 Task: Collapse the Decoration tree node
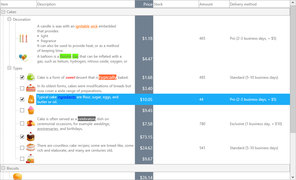[x=9, y=20]
